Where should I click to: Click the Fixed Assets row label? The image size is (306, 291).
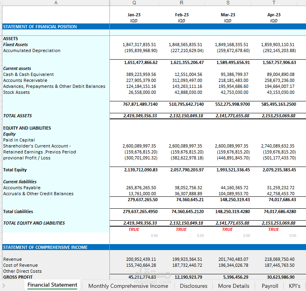coord(16,45)
